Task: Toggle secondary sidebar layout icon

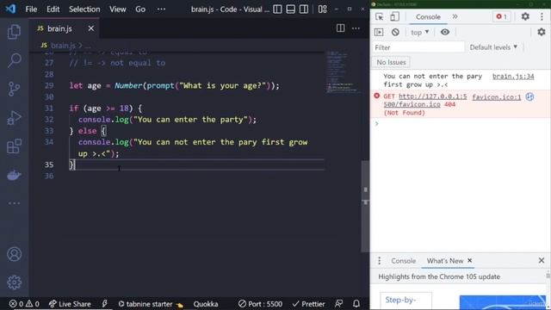Action: pyautogui.click(x=304, y=9)
